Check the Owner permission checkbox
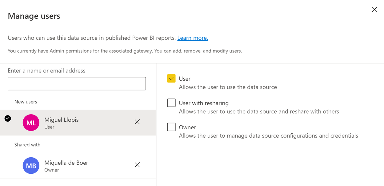 coord(171,127)
